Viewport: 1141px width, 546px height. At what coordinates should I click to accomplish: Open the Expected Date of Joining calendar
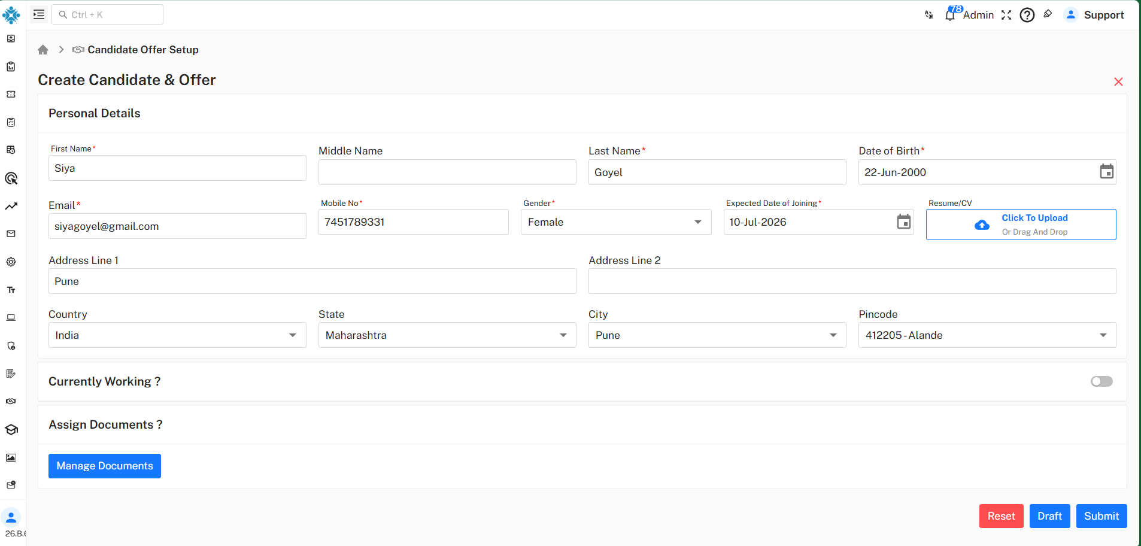coord(903,222)
